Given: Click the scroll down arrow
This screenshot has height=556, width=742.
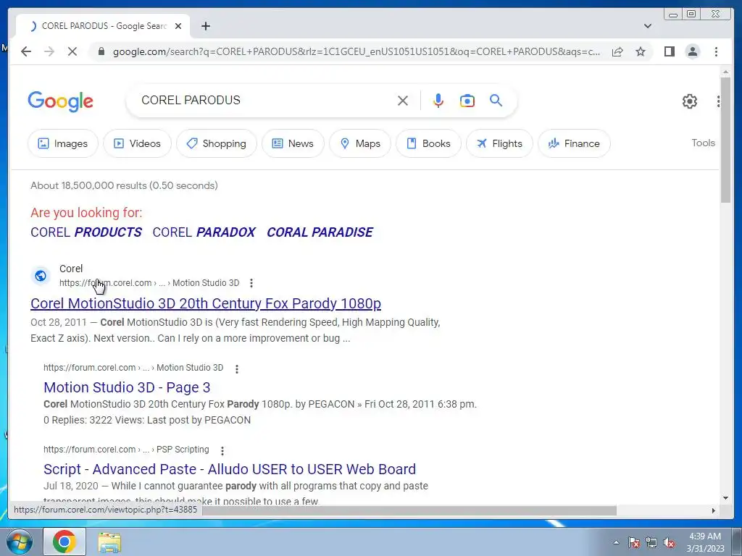Looking at the screenshot, I should tap(725, 498).
